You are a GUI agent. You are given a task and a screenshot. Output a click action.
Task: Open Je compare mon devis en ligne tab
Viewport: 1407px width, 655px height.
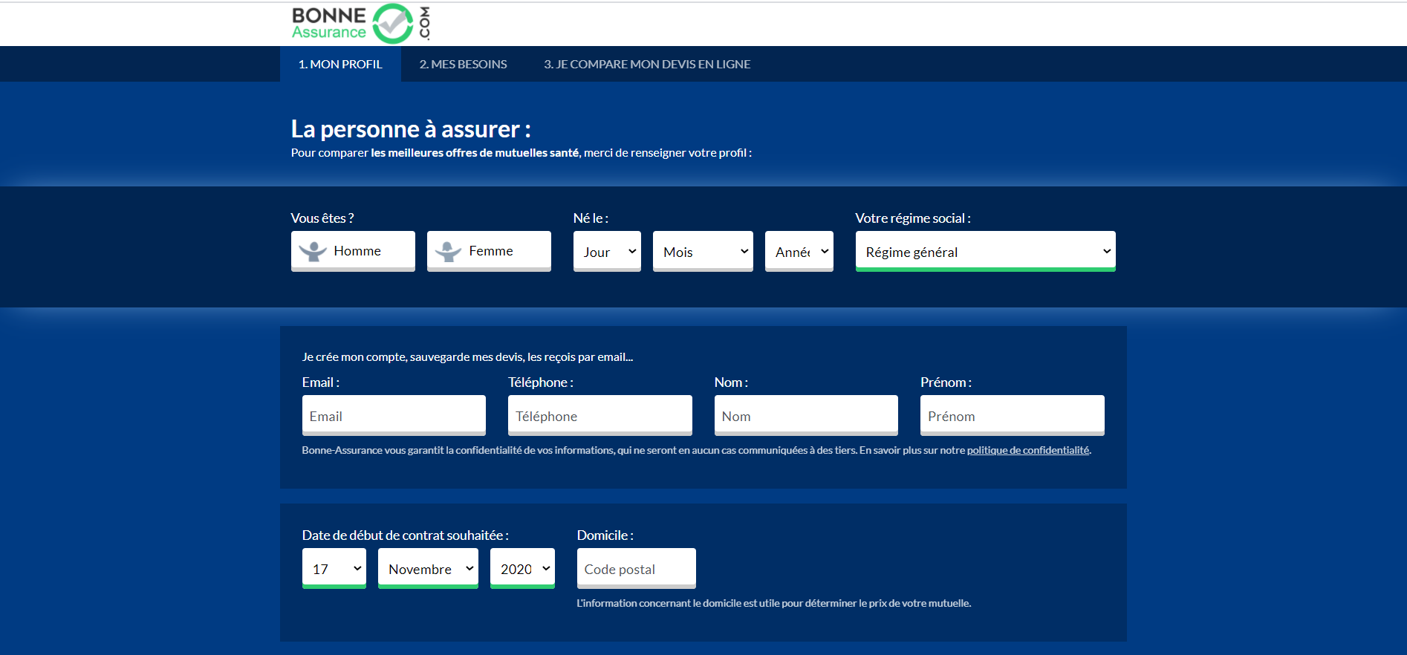(x=647, y=65)
